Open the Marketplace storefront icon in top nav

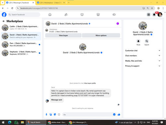click(x=98, y=15)
